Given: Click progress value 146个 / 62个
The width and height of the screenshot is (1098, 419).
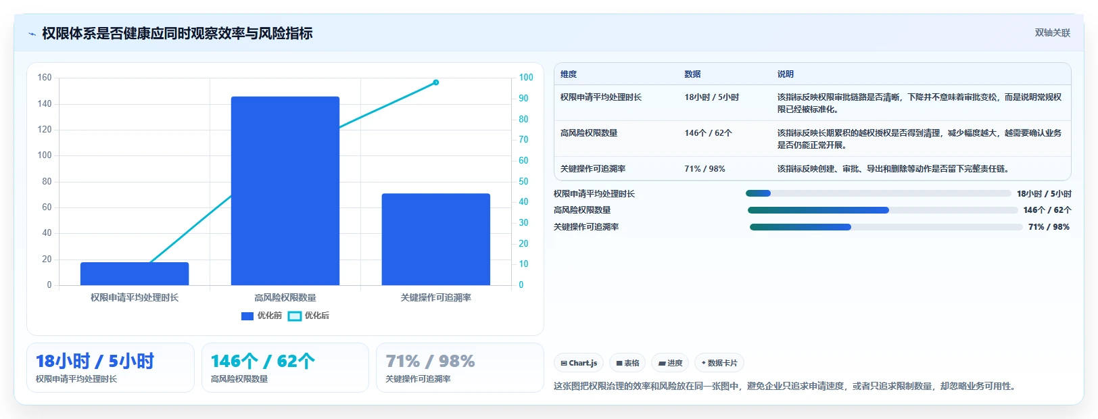Looking at the screenshot, I should (1047, 210).
